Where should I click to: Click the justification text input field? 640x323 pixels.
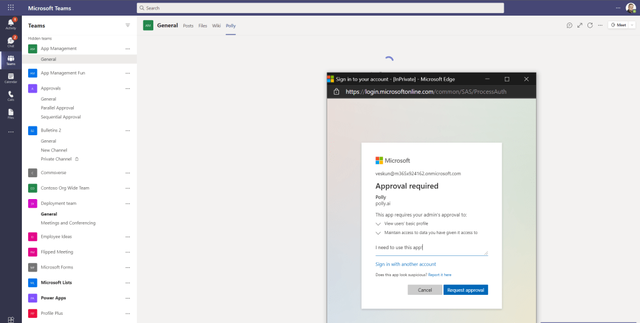(x=430, y=248)
